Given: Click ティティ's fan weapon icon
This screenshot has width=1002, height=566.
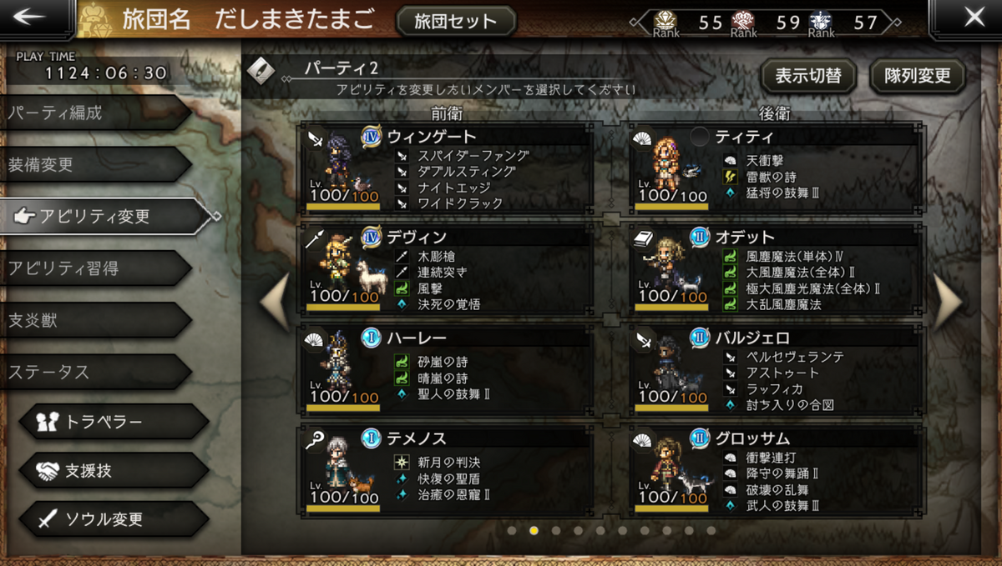Looking at the screenshot, I should point(645,139).
